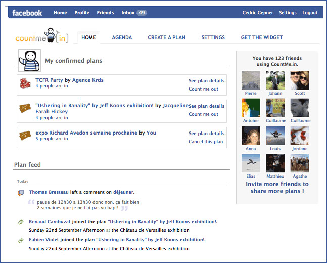Screen dimensions: 327x263
Task: Click the ticket icon of expo Richard Avedon plan
Action: click(x=25, y=136)
